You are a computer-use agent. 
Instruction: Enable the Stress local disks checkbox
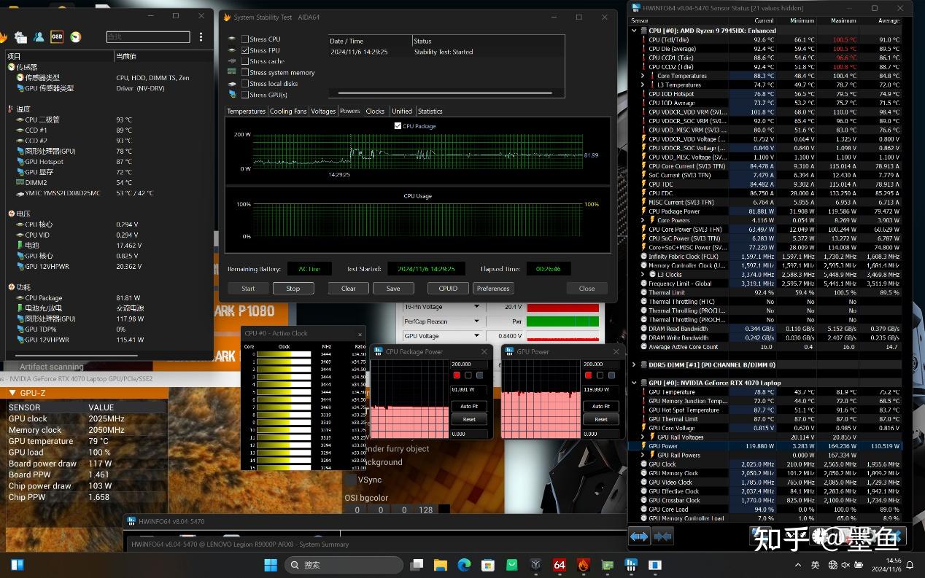(245, 83)
